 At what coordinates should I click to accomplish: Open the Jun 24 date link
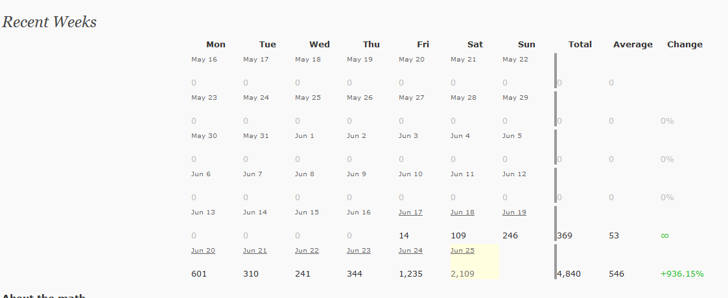coord(410,250)
